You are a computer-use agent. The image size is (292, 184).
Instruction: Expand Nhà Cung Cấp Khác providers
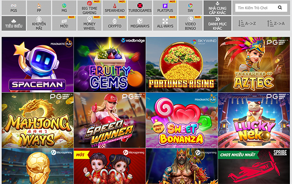pyautogui.click(x=217, y=8)
